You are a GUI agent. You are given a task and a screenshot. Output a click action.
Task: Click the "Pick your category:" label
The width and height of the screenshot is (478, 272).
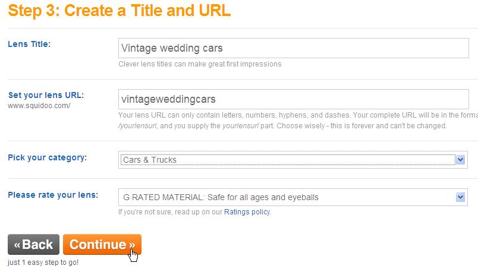click(x=47, y=157)
